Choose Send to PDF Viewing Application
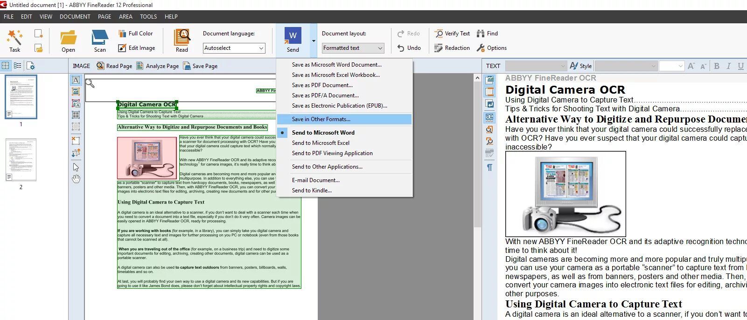The height and width of the screenshot is (320, 747). click(x=344, y=153)
